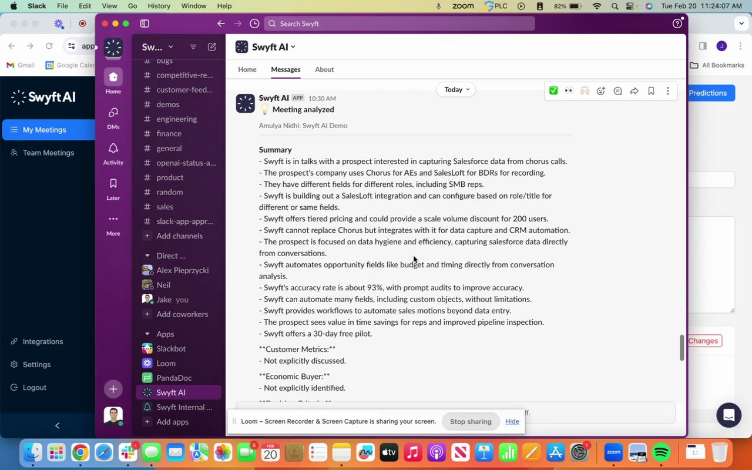Open Google Chrome from the Dock
Screen dimensions: 752x470
coord(80,452)
